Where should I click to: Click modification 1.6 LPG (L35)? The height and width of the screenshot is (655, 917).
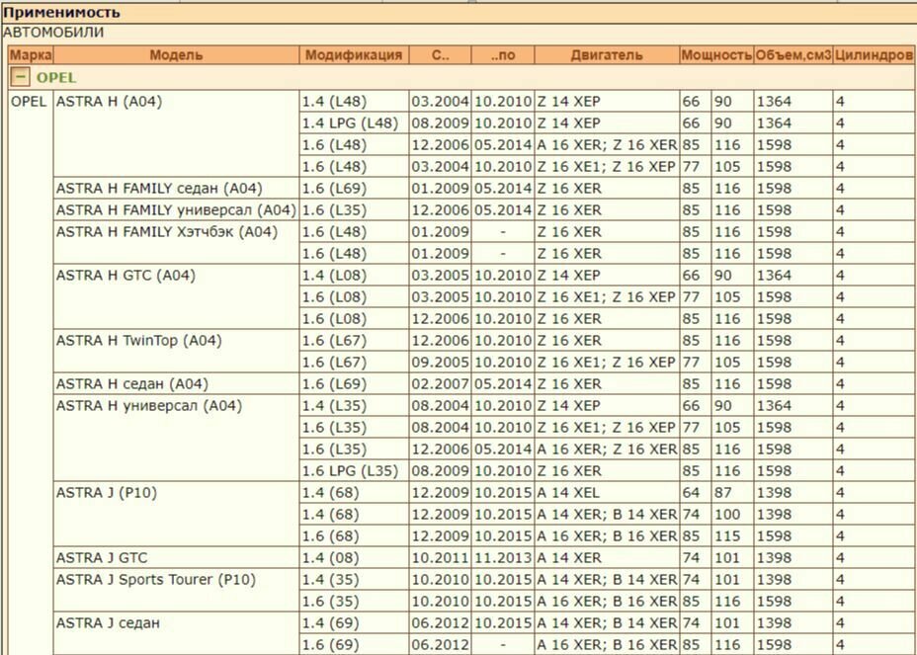click(354, 471)
